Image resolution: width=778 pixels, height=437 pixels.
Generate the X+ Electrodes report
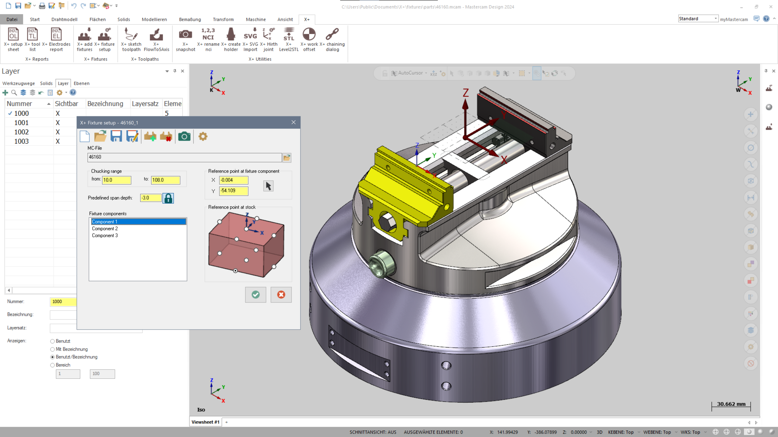click(56, 40)
